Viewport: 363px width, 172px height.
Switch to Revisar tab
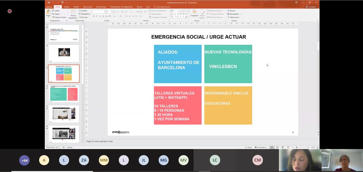pos(139,7)
